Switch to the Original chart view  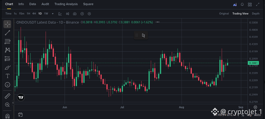click(224, 14)
